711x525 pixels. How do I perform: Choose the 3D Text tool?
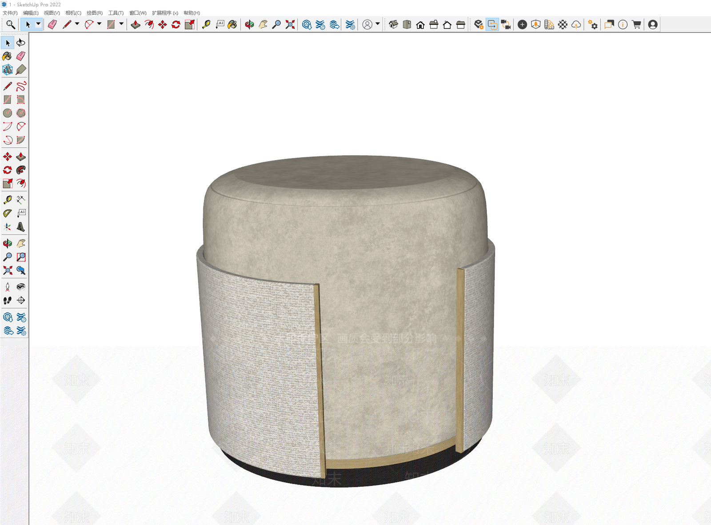coord(21,227)
